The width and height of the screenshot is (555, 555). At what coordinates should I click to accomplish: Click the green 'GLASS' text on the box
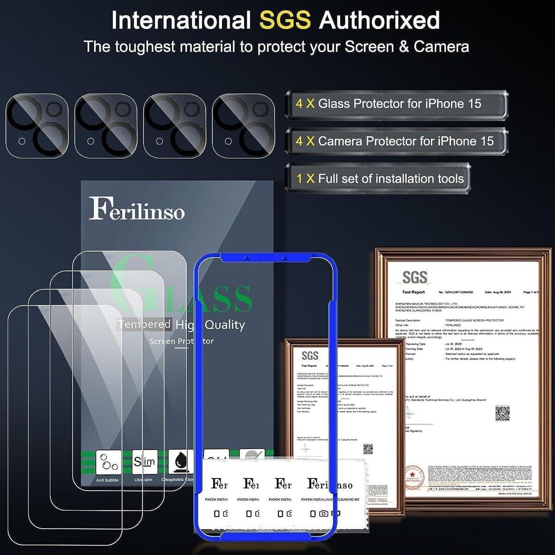pos(180,291)
